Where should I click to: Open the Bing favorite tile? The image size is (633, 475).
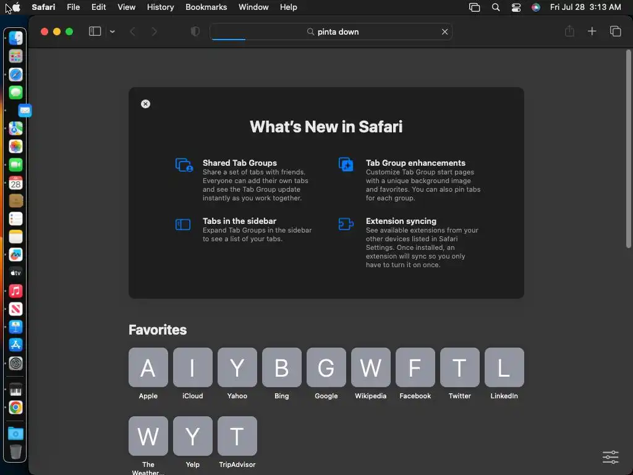click(282, 367)
